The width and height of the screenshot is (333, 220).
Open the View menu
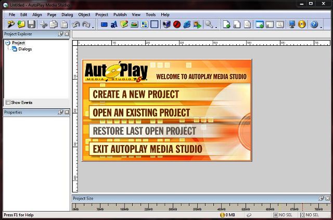(x=136, y=15)
